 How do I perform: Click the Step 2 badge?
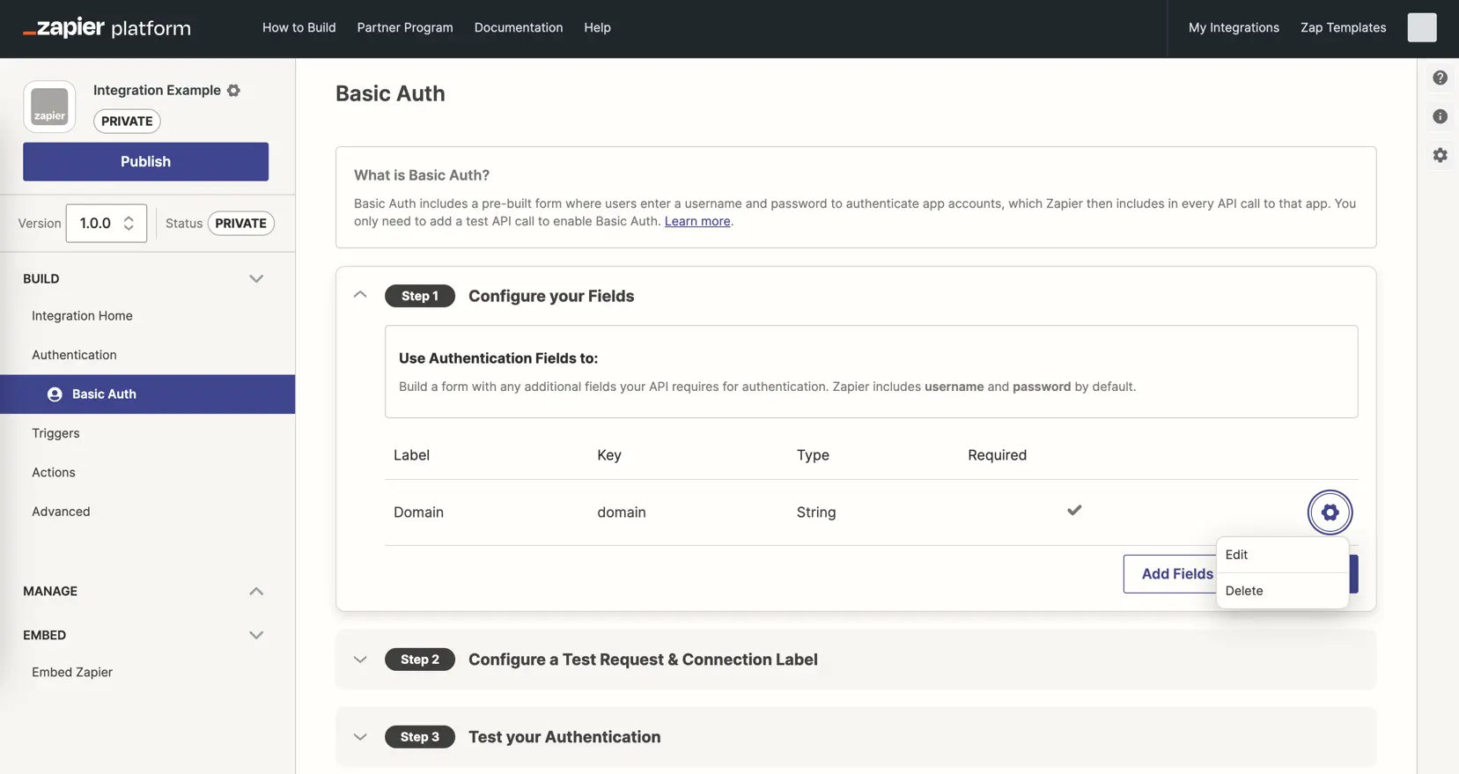point(420,660)
